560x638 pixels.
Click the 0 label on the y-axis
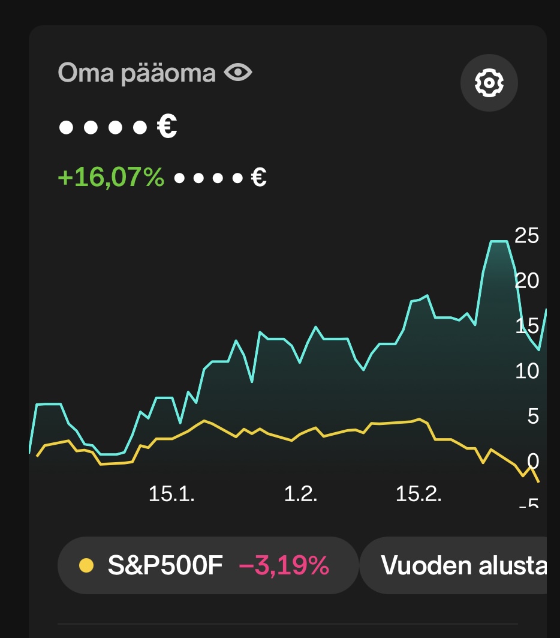pos(532,461)
